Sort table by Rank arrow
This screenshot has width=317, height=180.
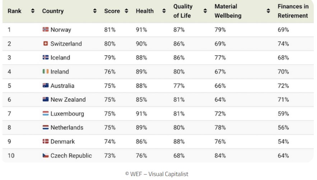[33, 11]
